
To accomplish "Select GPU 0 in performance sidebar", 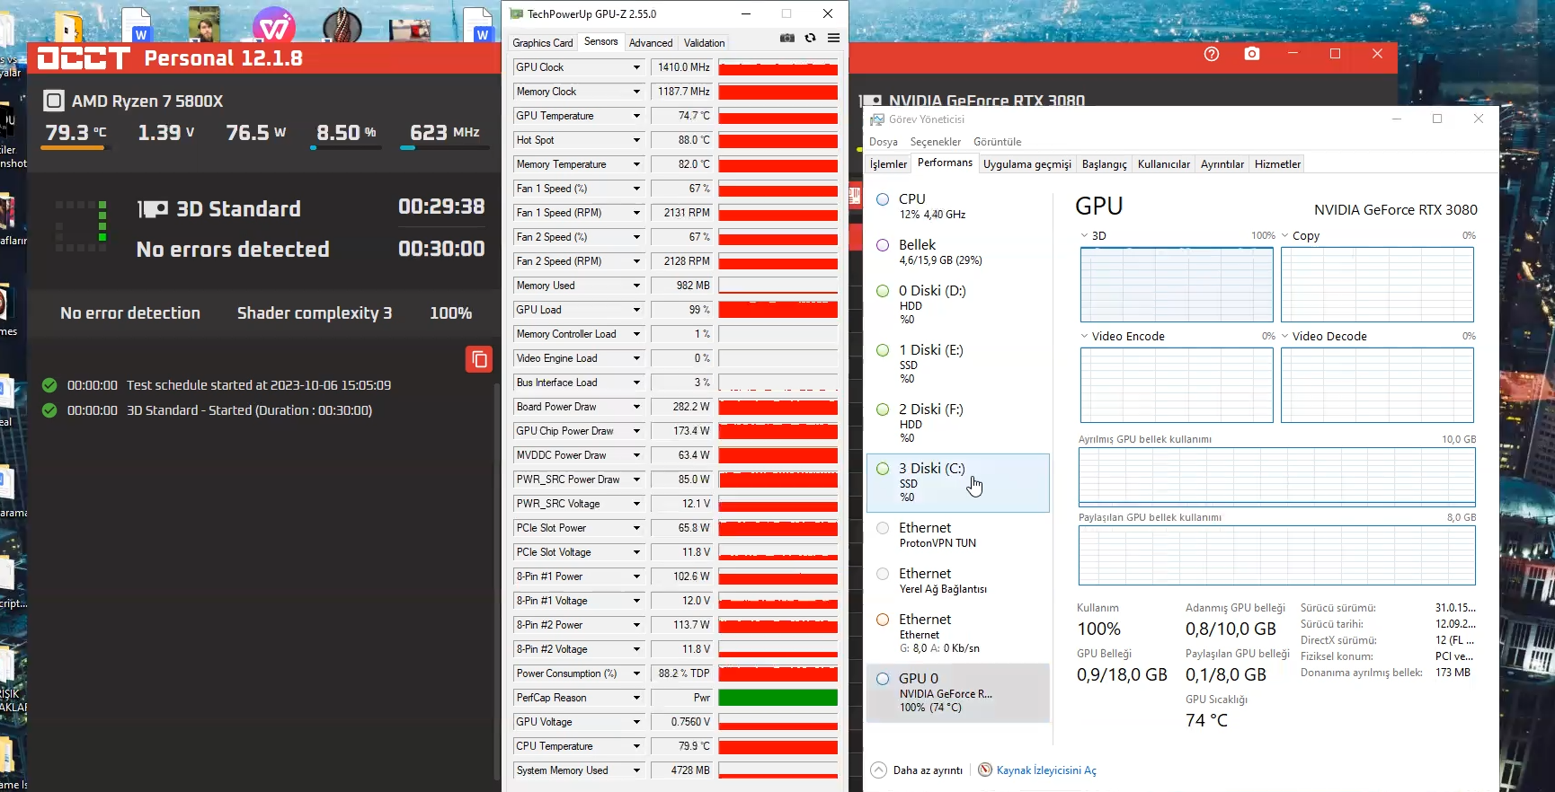I will pos(958,692).
